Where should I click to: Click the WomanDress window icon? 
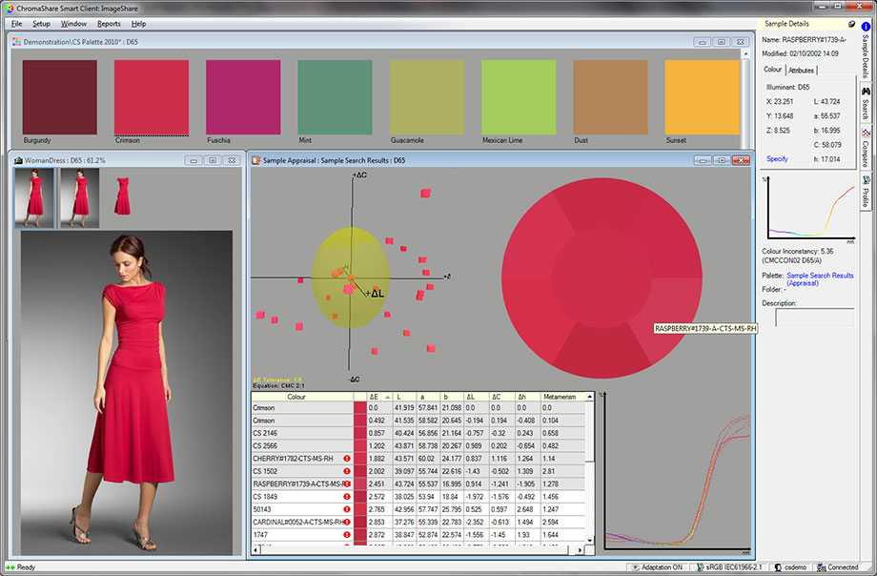18,160
